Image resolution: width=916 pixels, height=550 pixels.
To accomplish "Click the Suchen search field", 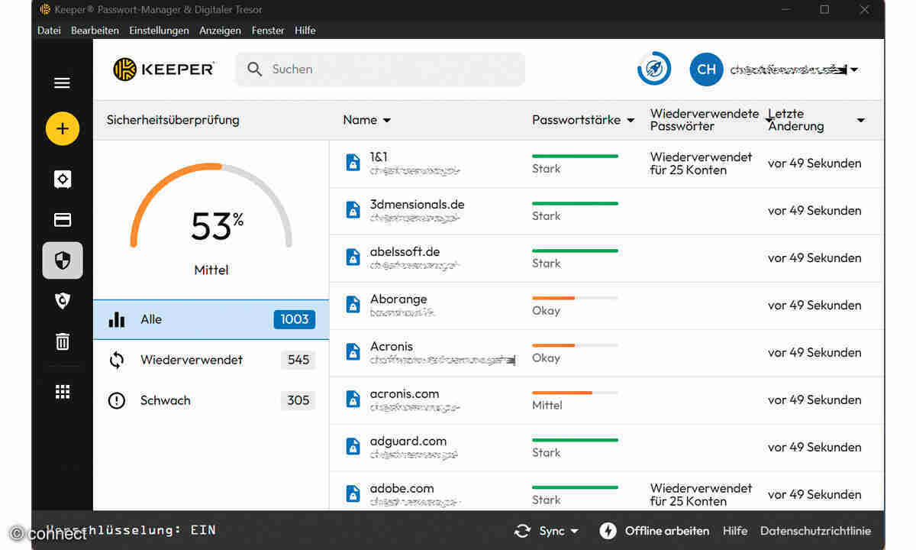I will [380, 70].
